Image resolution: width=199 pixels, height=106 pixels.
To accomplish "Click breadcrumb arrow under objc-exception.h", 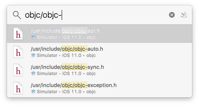I will coord(84,92).
